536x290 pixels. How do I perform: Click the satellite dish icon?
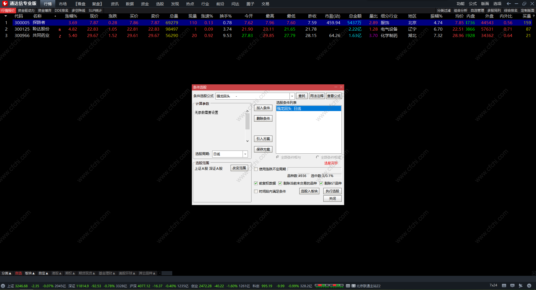[x=521, y=286]
